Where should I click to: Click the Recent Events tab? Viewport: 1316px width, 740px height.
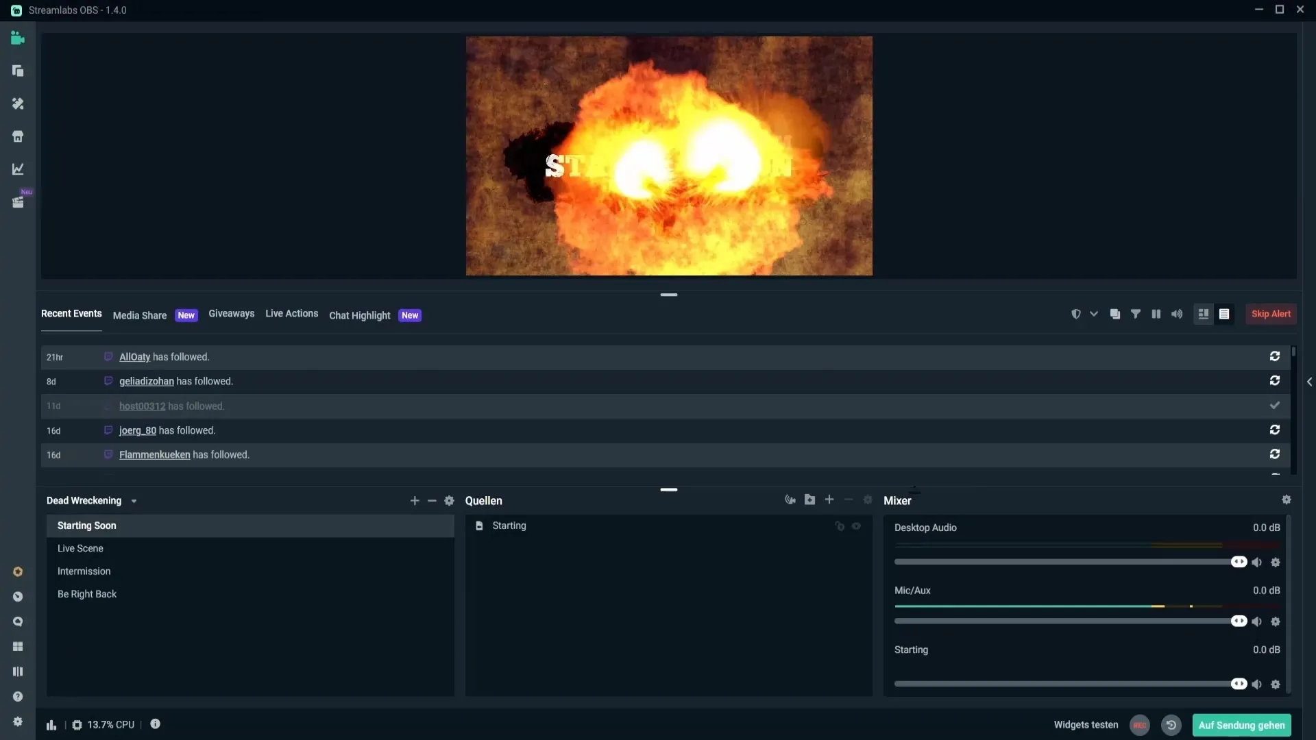tap(71, 314)
